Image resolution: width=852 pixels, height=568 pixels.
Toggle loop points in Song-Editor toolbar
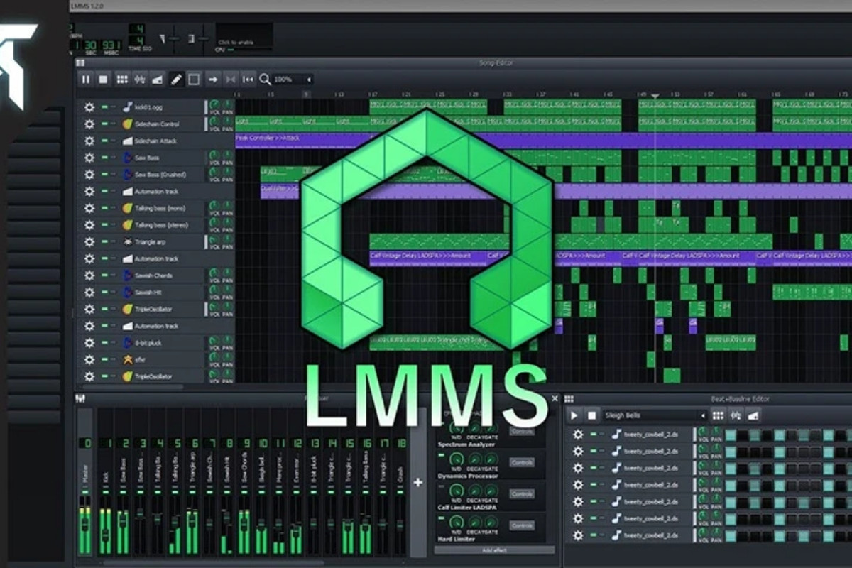[x=231, y=80]
